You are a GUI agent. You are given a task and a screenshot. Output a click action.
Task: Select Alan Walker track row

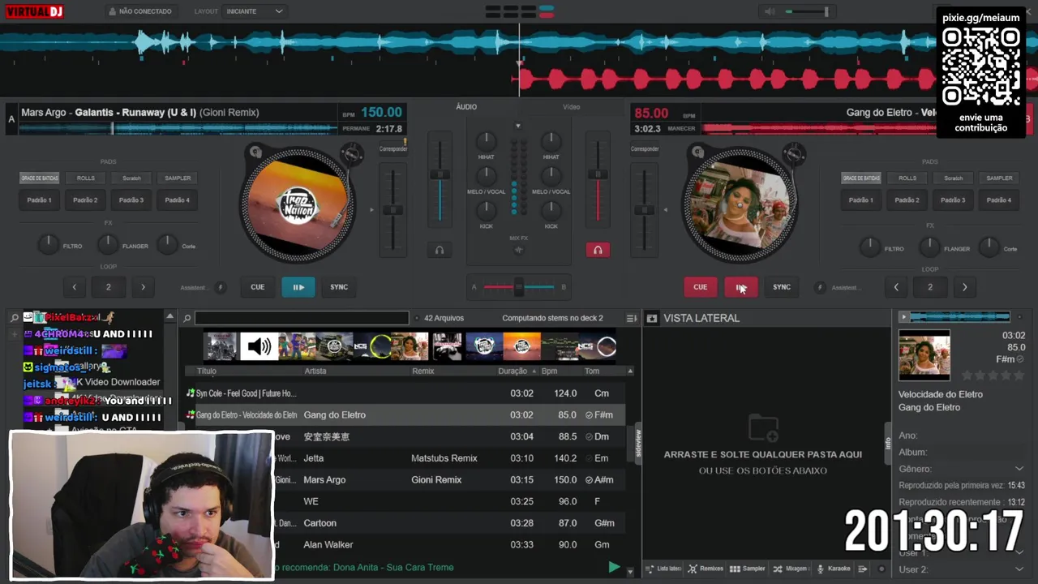(404, 544)
